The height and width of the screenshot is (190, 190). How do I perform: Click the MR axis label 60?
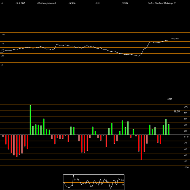[185, 119]
